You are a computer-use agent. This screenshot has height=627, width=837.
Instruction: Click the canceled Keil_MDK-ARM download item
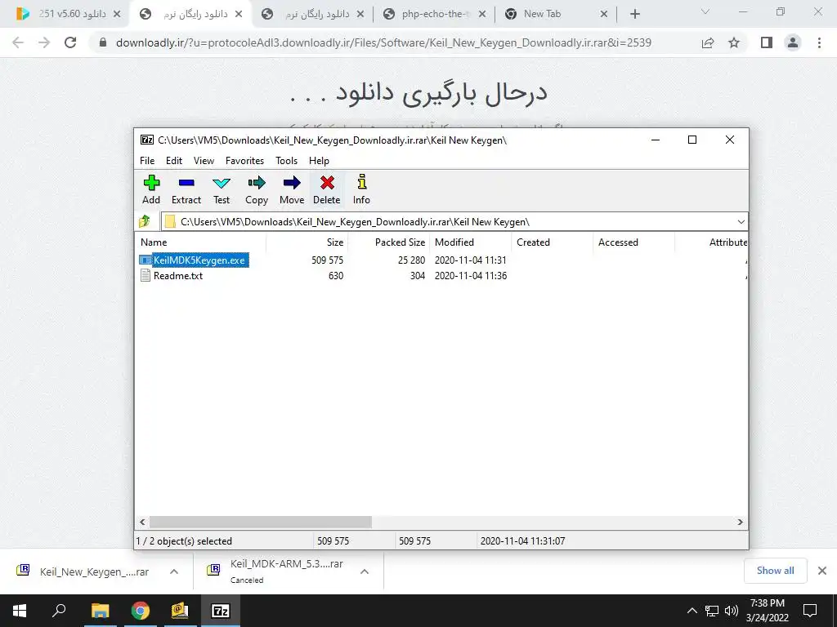click(x=275, y=571)
